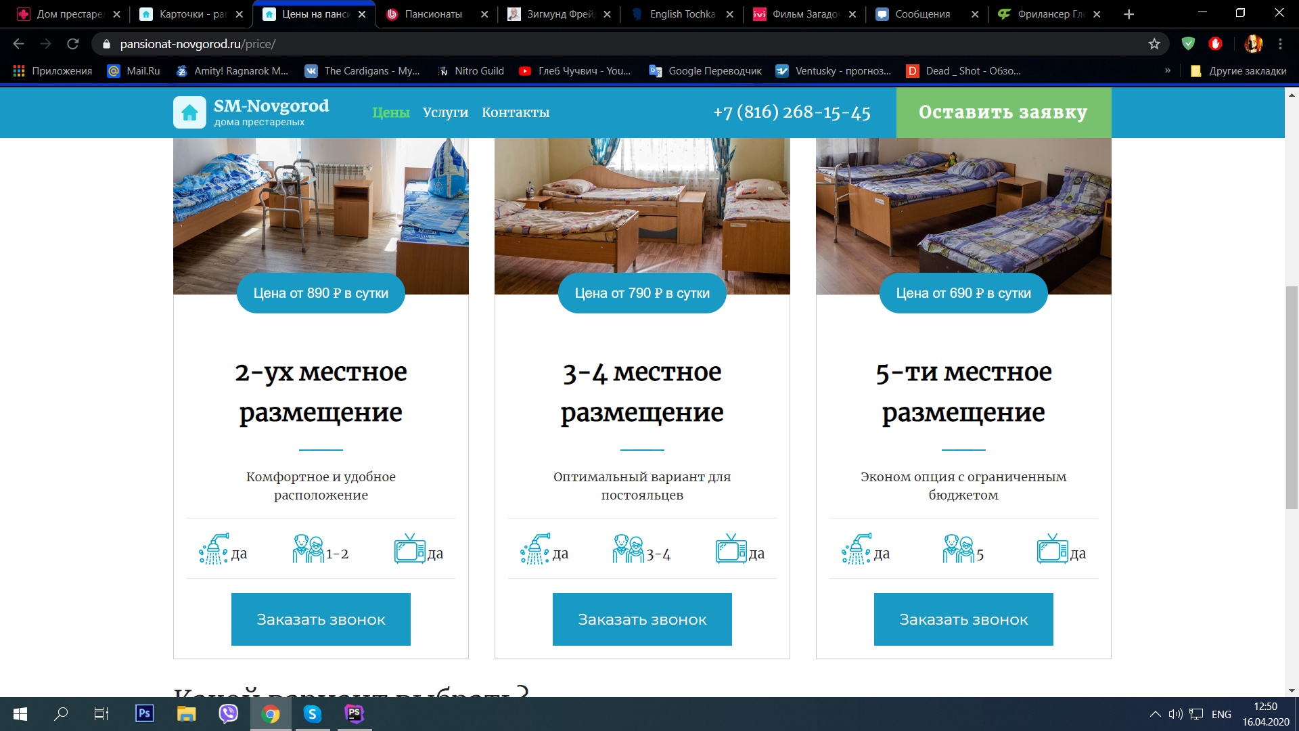Reload the page using the refresh icon

73,44
